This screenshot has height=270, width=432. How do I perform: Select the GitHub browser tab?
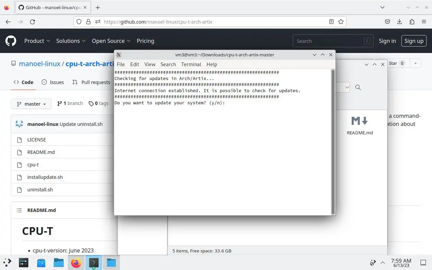coord(53,7)
